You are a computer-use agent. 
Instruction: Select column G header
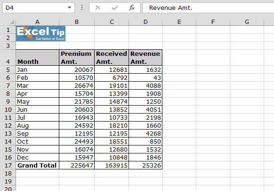[247, 22]
